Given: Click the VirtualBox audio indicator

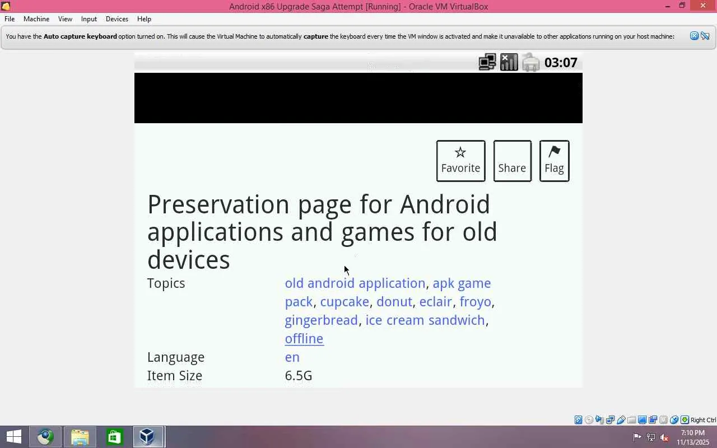Looking at the screenshot, I should pos(599,420).
